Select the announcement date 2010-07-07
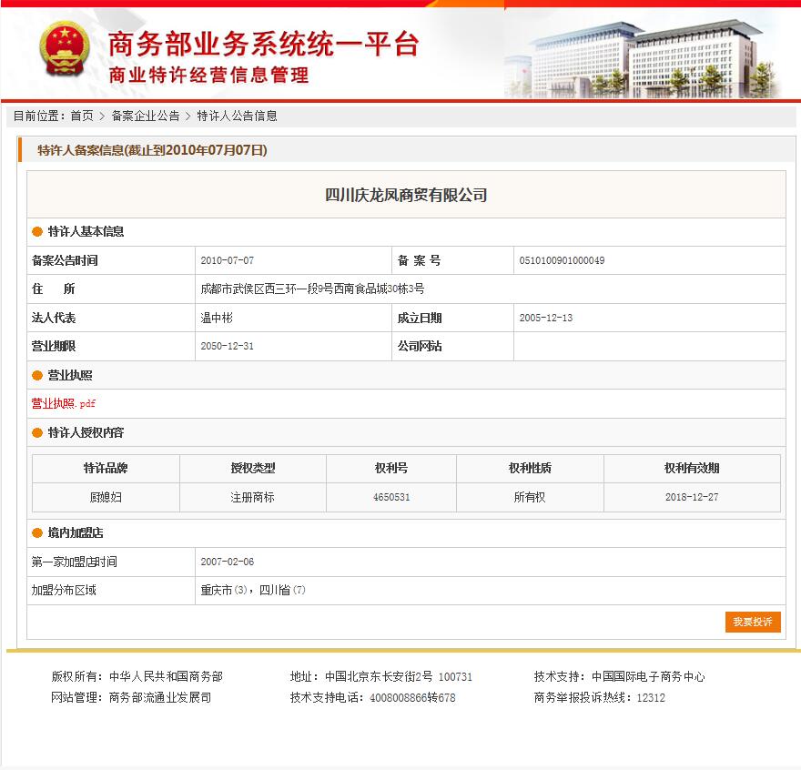801x770 pixels. (228, 260)
